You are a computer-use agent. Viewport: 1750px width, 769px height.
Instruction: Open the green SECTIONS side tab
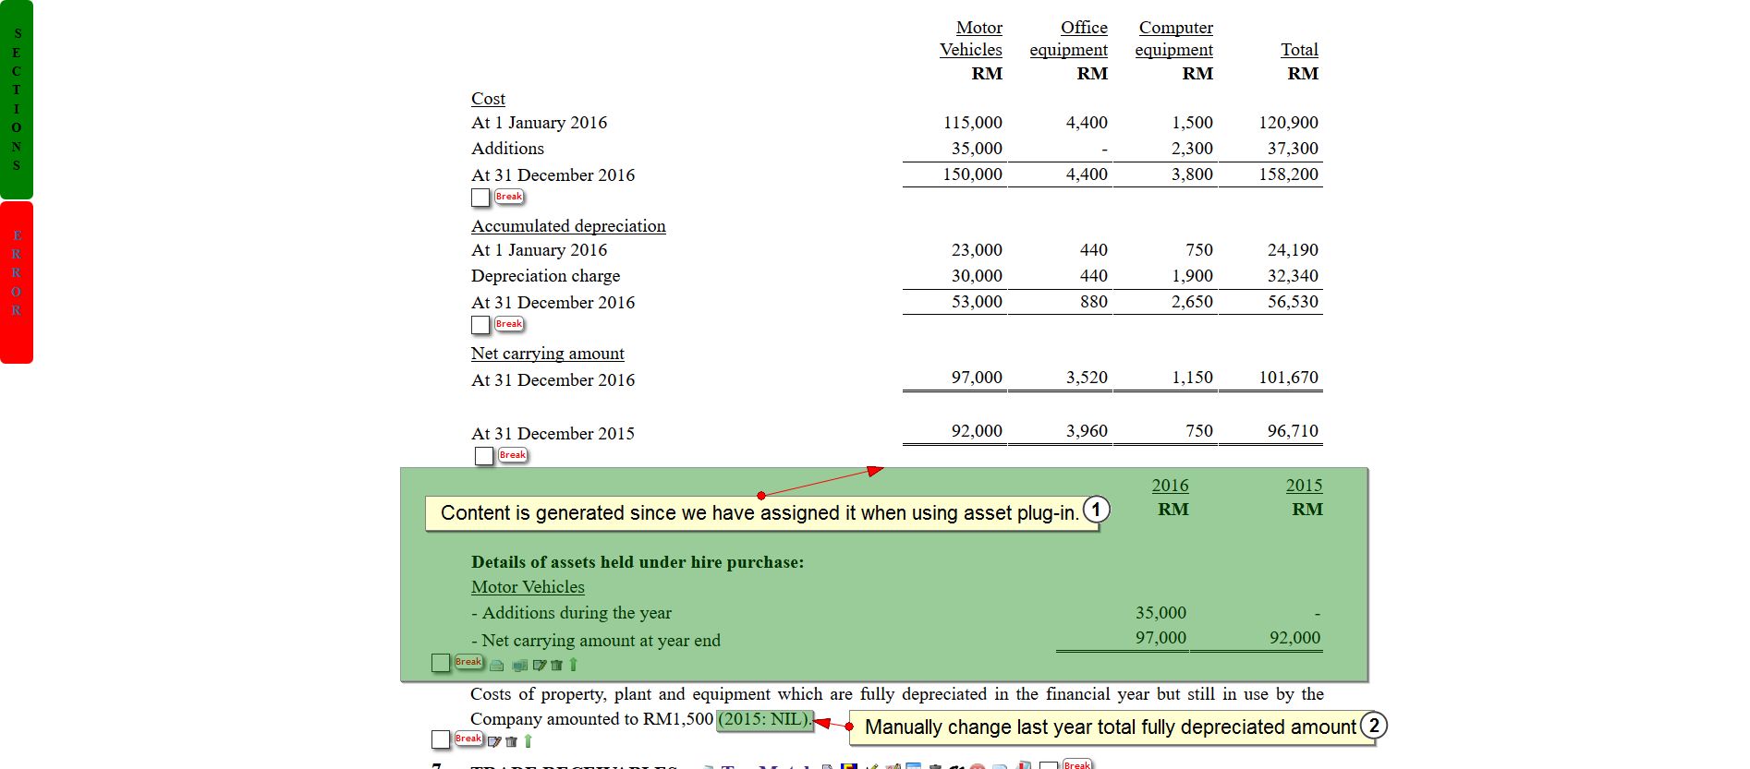pyautogui.click(x=17, y=100)
